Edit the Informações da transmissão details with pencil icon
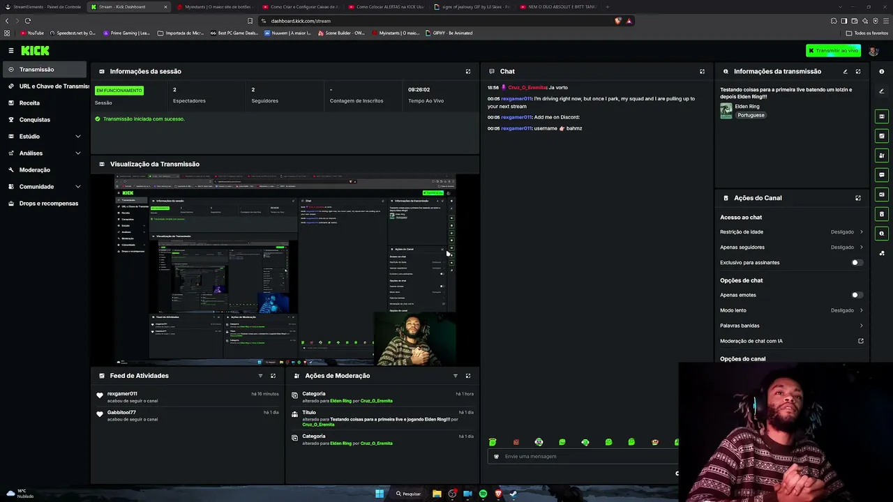This screenshot has width=893, height=502. 845,71
